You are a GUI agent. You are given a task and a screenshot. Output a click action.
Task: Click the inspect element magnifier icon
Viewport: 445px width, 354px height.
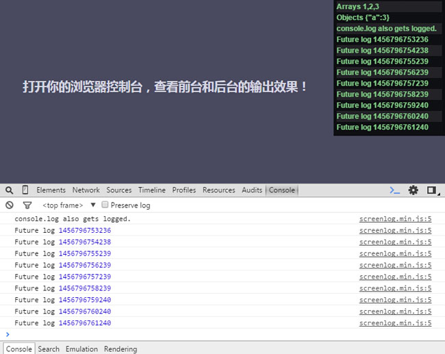(10, 190)
